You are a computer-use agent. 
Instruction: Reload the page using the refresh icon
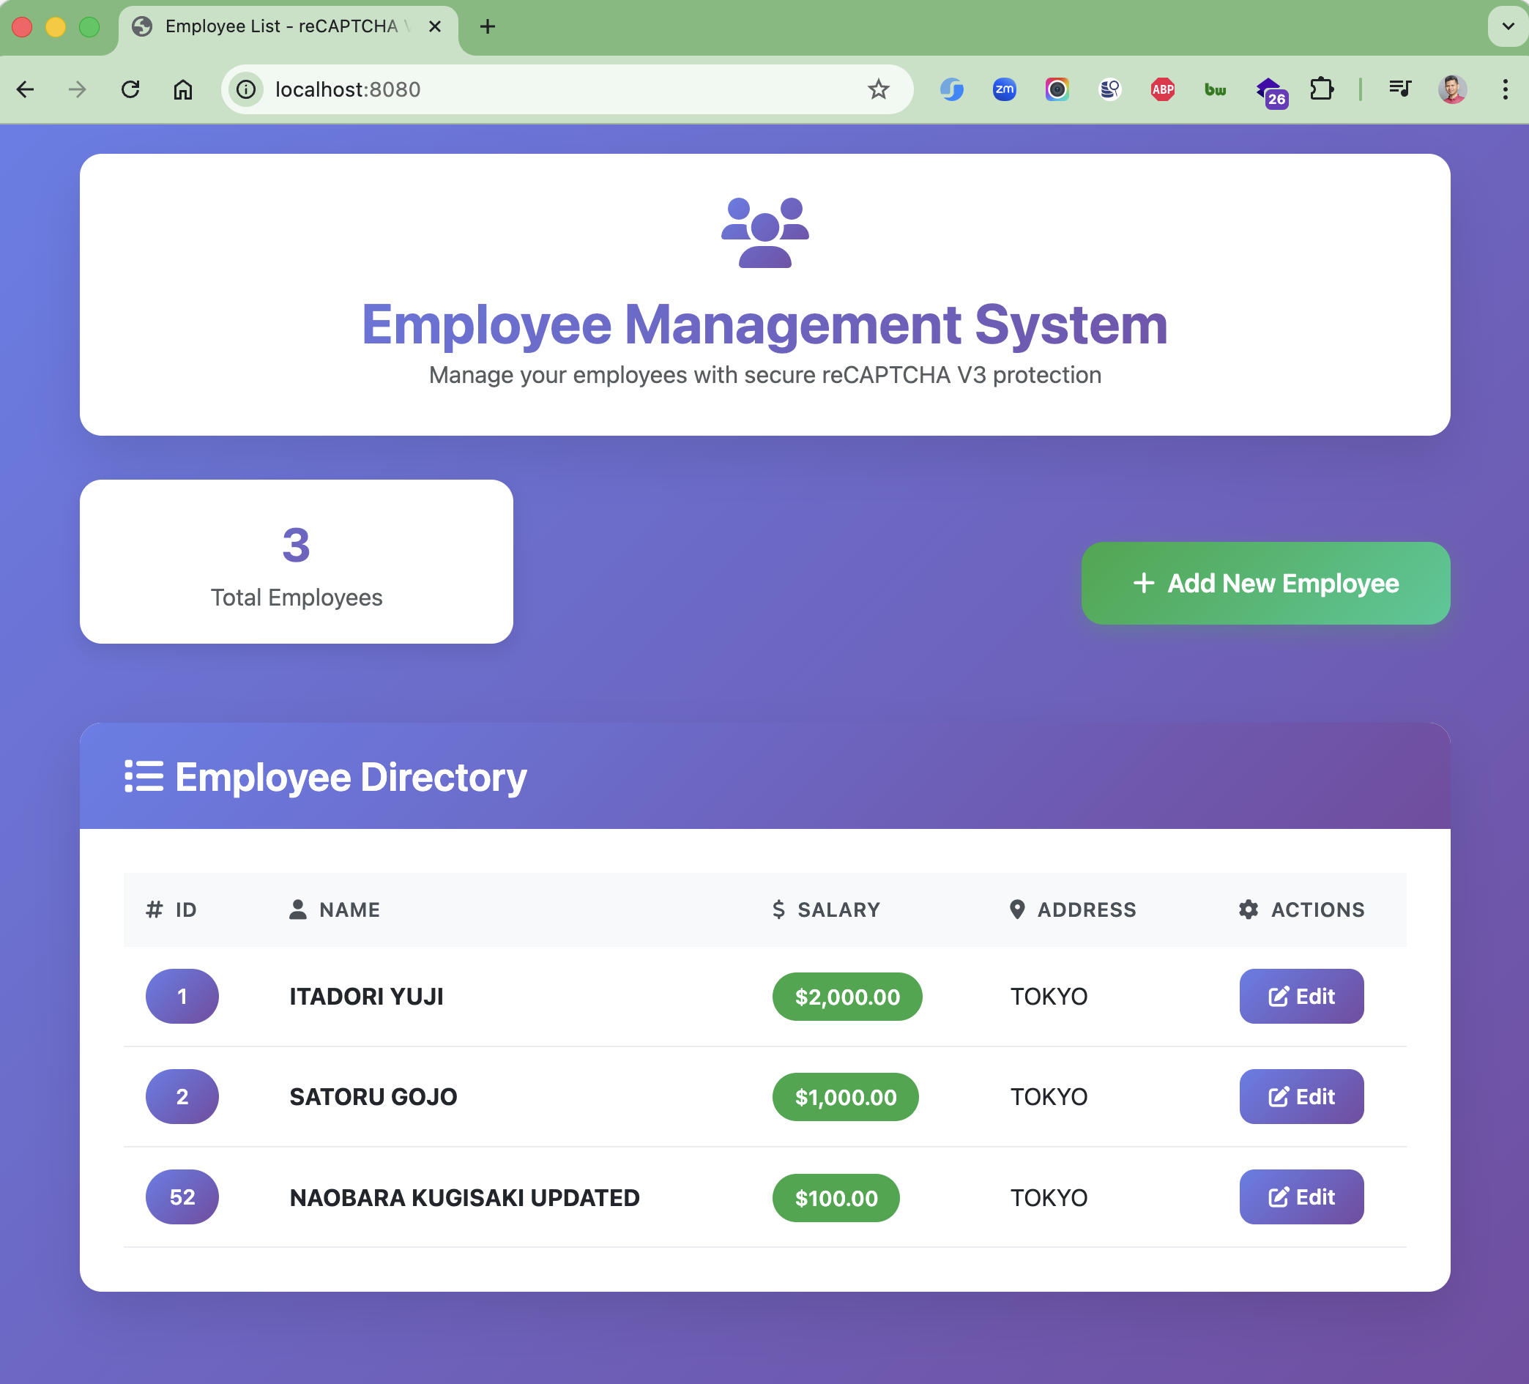[130, 89]
